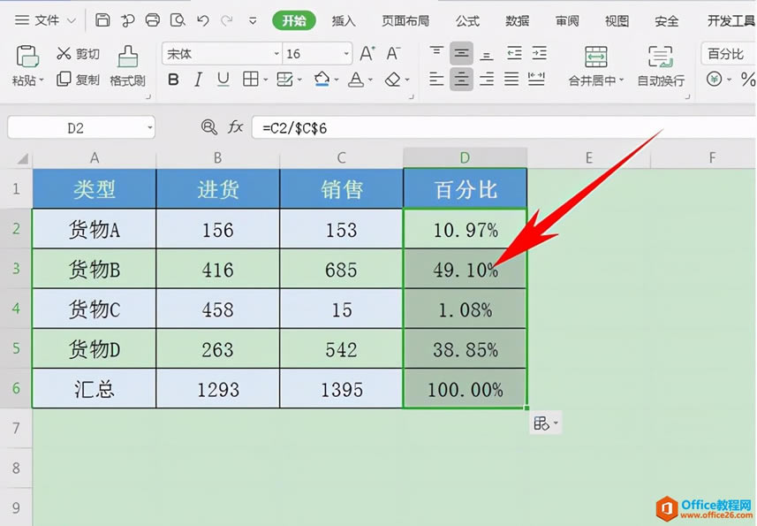The width and height of the screenshot is (757, 526).
Task: Decrease font size with small A
Action: pyautogui.click(x=393, y=54)
